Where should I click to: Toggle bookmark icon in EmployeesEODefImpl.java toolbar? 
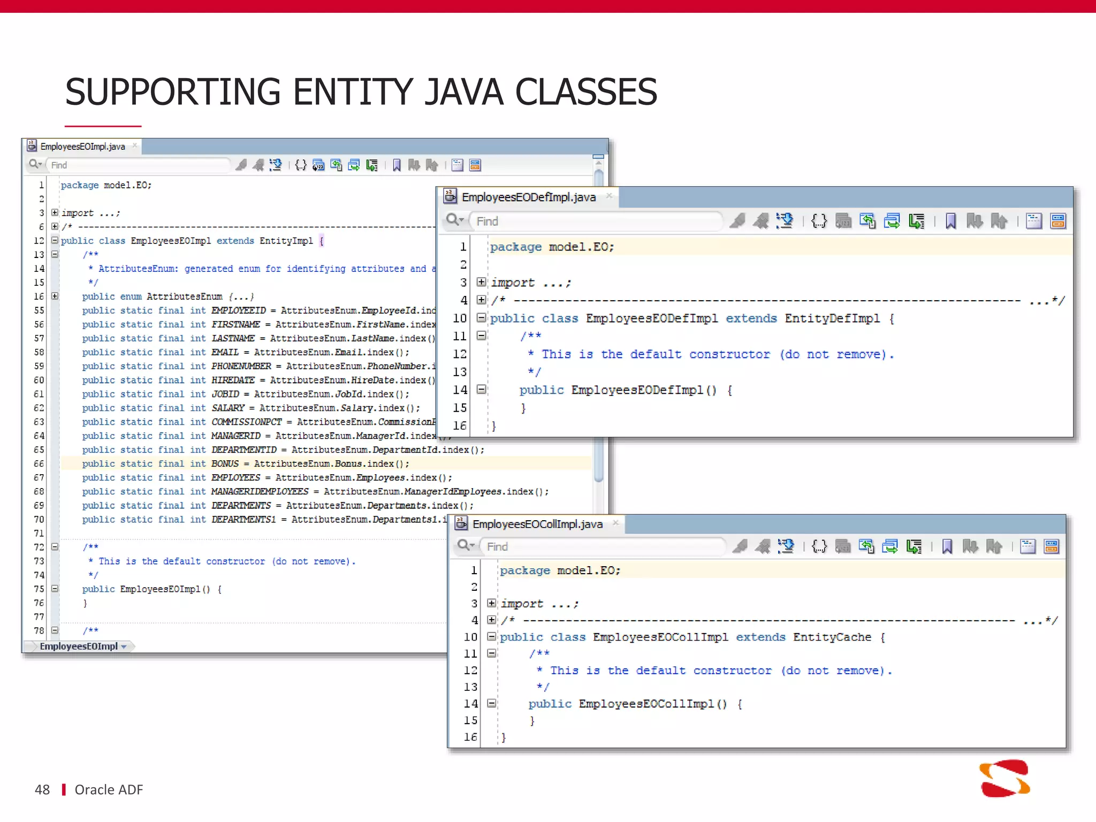pos(950,220)
